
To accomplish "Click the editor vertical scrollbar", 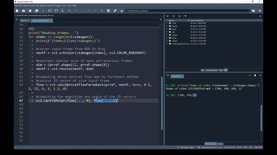I will pyautogui.click(x=162, y=103).
